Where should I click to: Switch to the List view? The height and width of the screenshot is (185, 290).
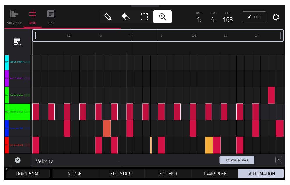[x=51, y=17]
